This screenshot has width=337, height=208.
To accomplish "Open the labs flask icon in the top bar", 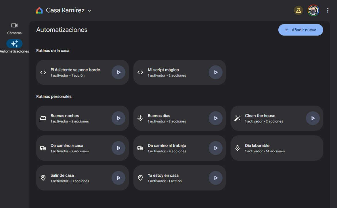I will coord(298,10).
